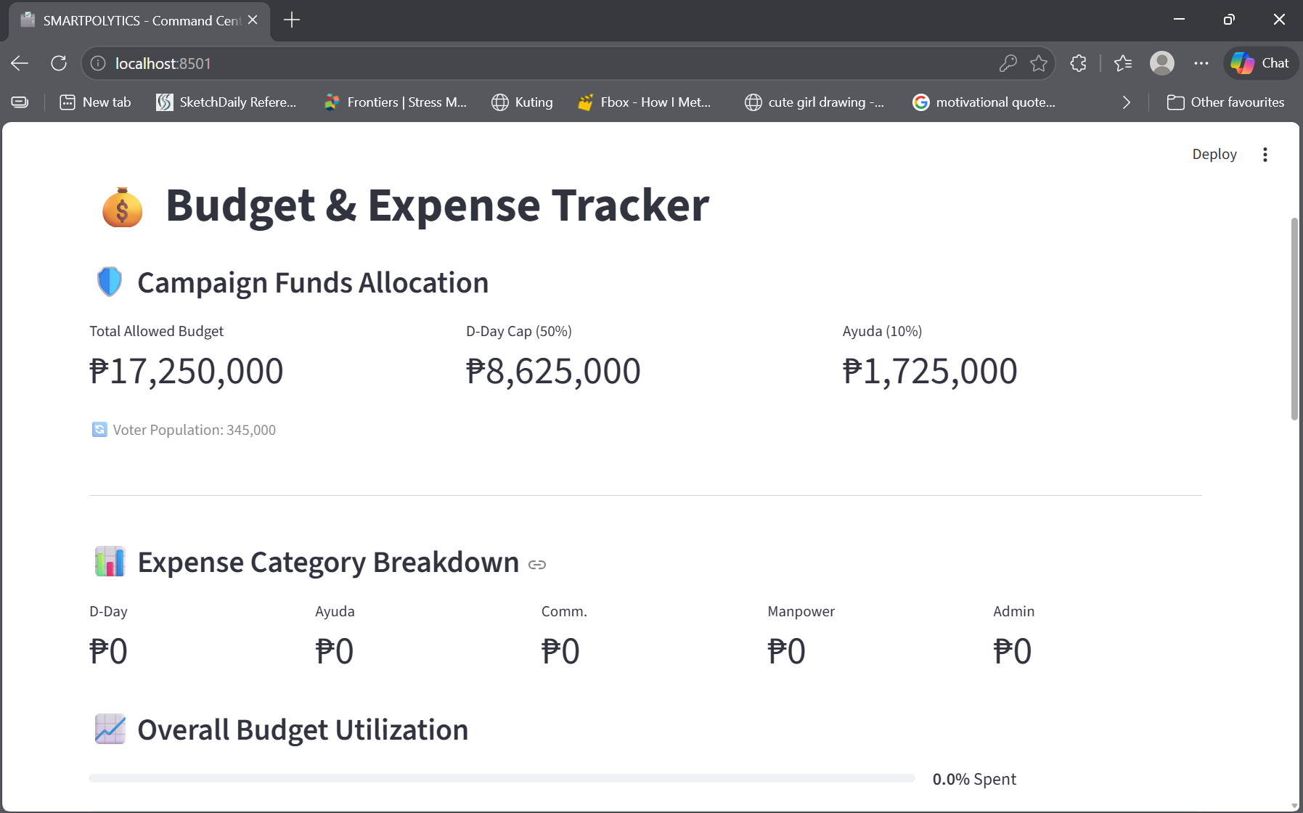This screenshot has width=1303, height=813.
Task: Expand hidden bookmarks with the chevron
Action: point(1127,102)
